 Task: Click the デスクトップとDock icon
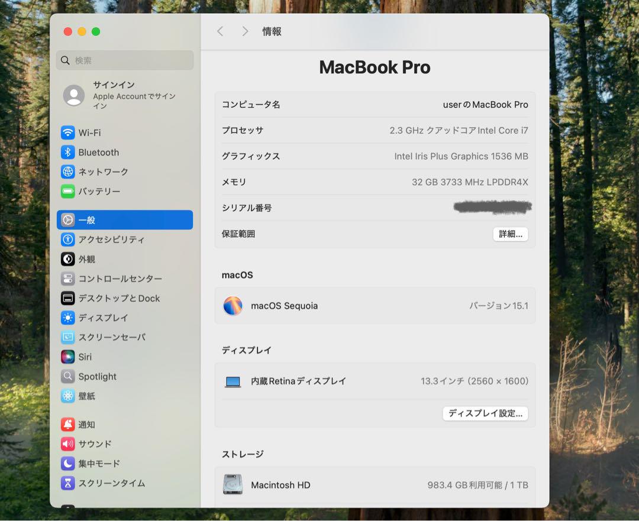pos(67,298)
